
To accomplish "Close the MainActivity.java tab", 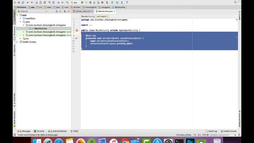I will [x=114, y=12].
